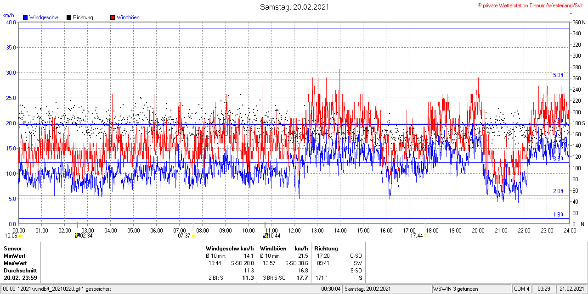The image size is (588, 294).
Task: Click the sunset time 17:44
Action: (x=416, y=236)
